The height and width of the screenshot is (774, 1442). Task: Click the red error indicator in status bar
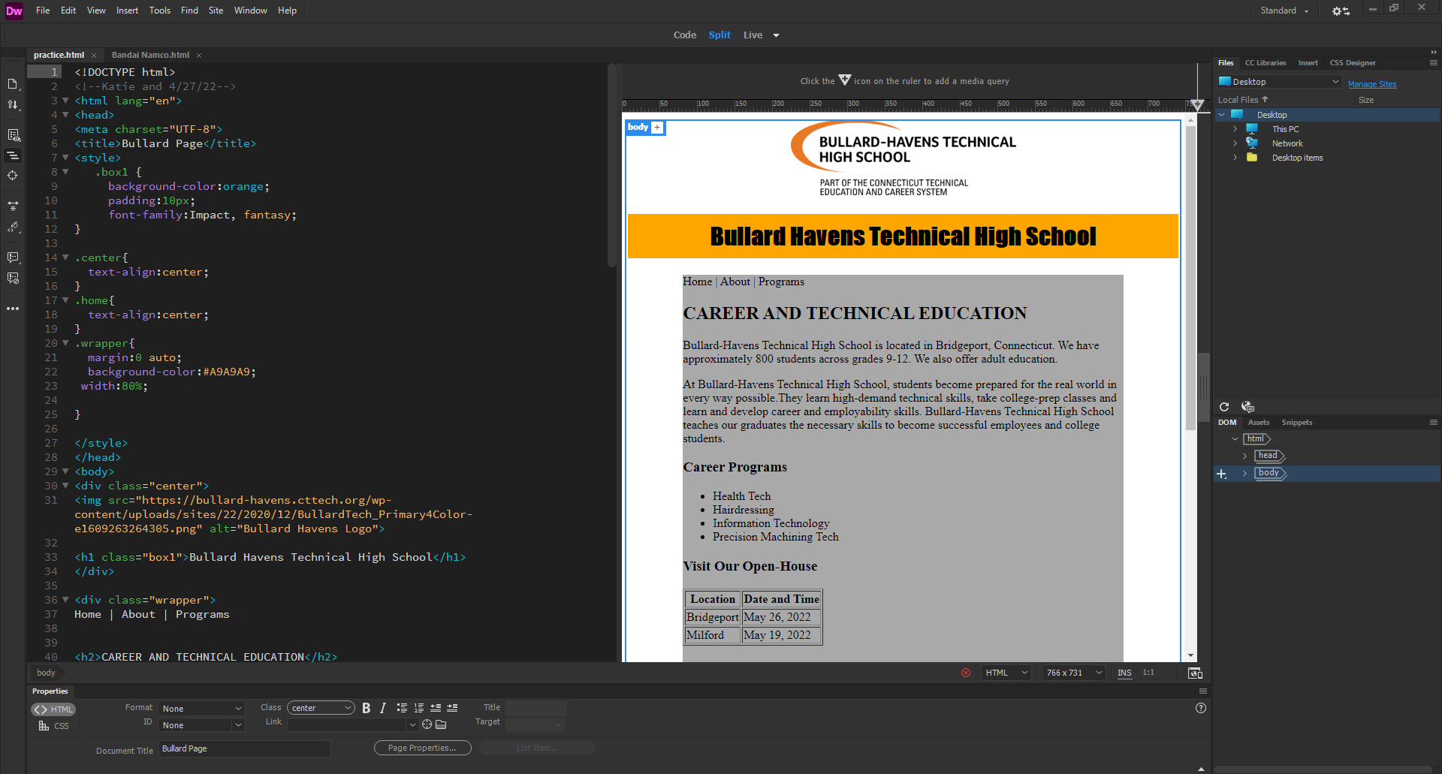coord(966,673)
